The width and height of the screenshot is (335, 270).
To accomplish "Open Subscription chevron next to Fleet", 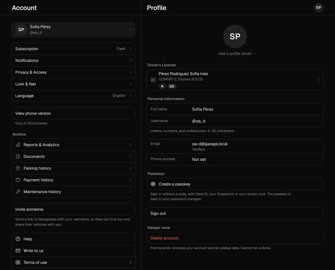I will coord(130,49).
